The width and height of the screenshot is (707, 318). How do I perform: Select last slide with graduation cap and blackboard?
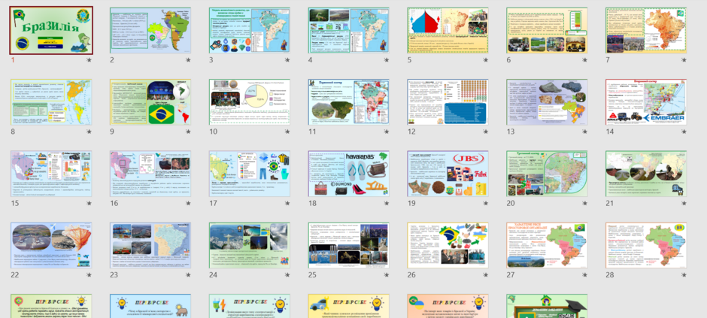[x=547, y=306]
